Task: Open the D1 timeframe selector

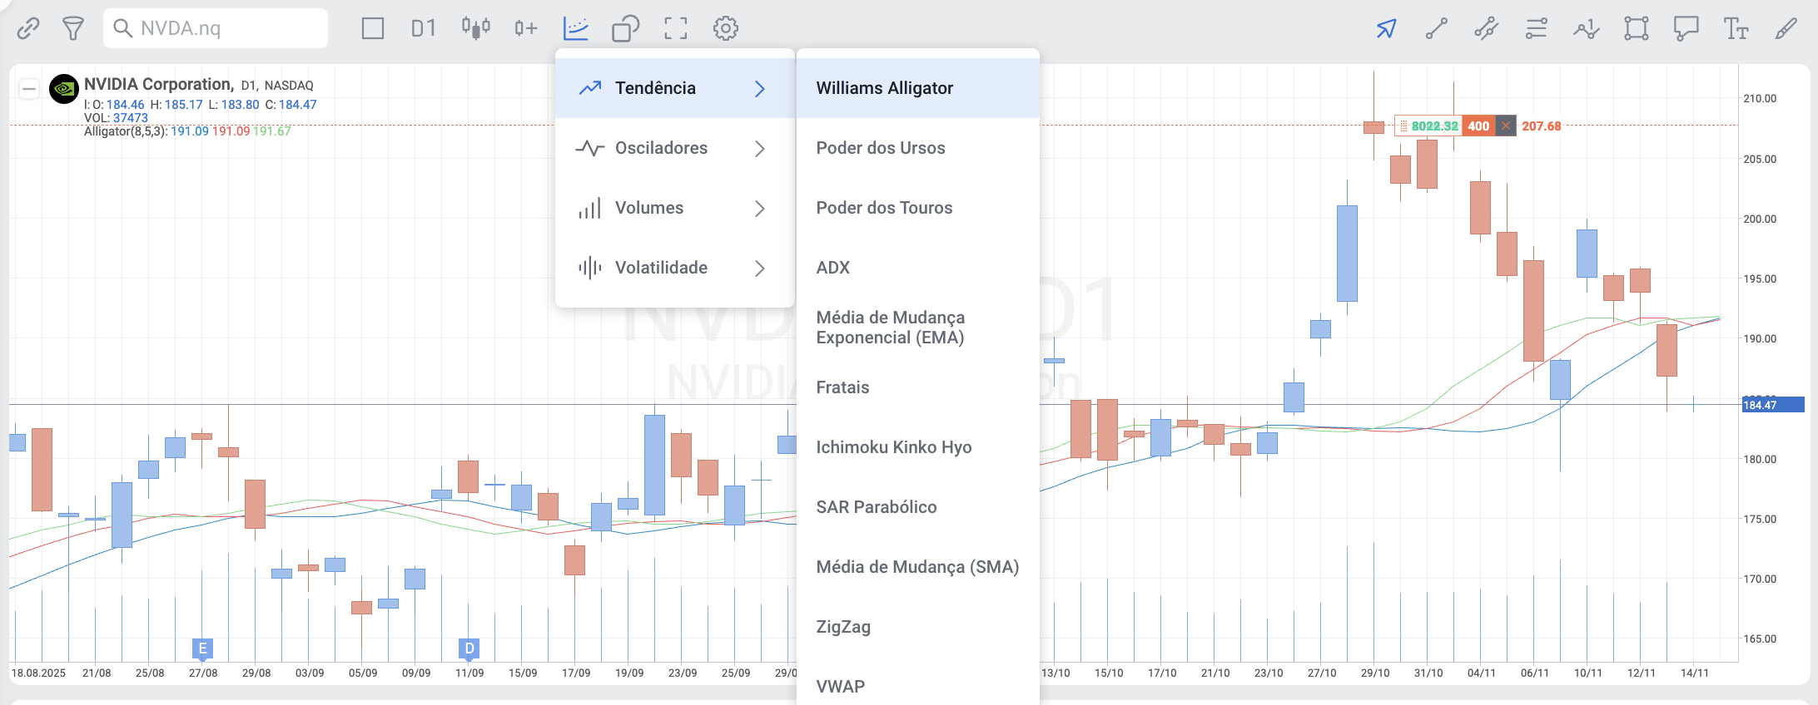Action: 424,28
